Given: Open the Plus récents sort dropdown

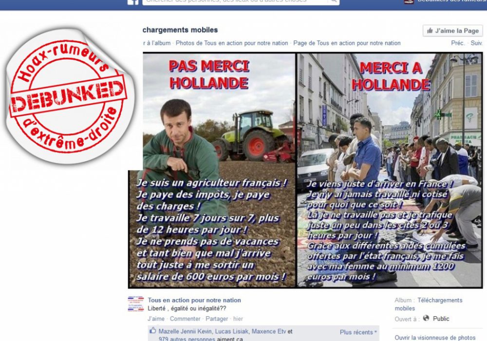Looking at the screenshot, I should (358, 332).
